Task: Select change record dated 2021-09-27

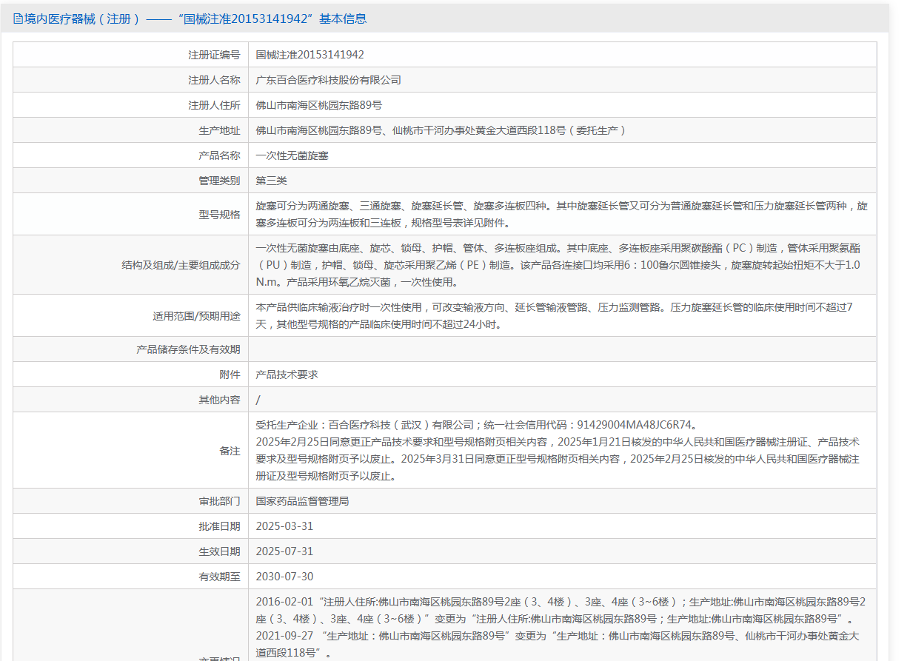Action: click(557, 645)
